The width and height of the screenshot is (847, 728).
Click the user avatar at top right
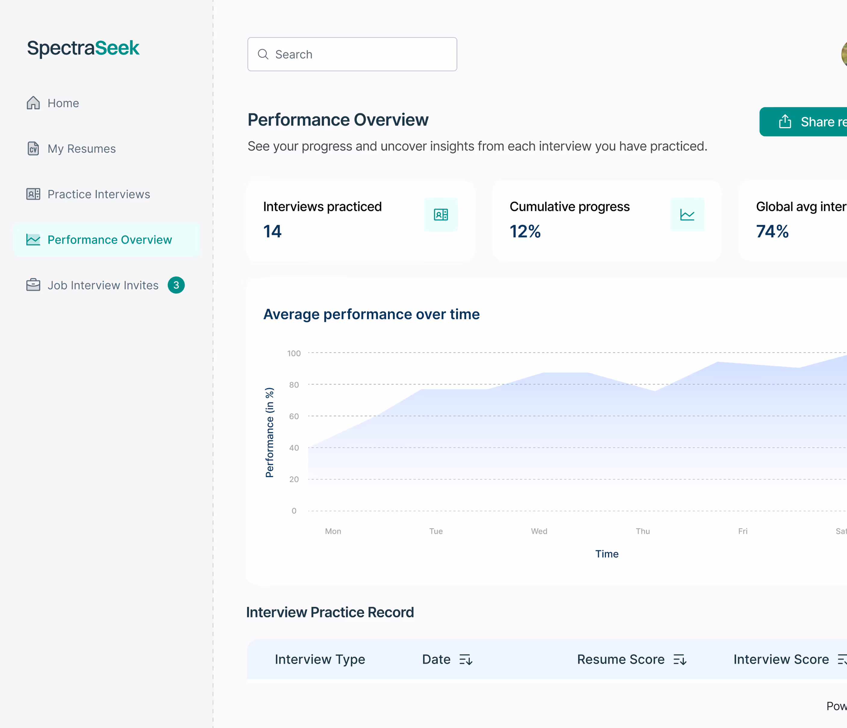pyautogui.click(x=844, y=55)
